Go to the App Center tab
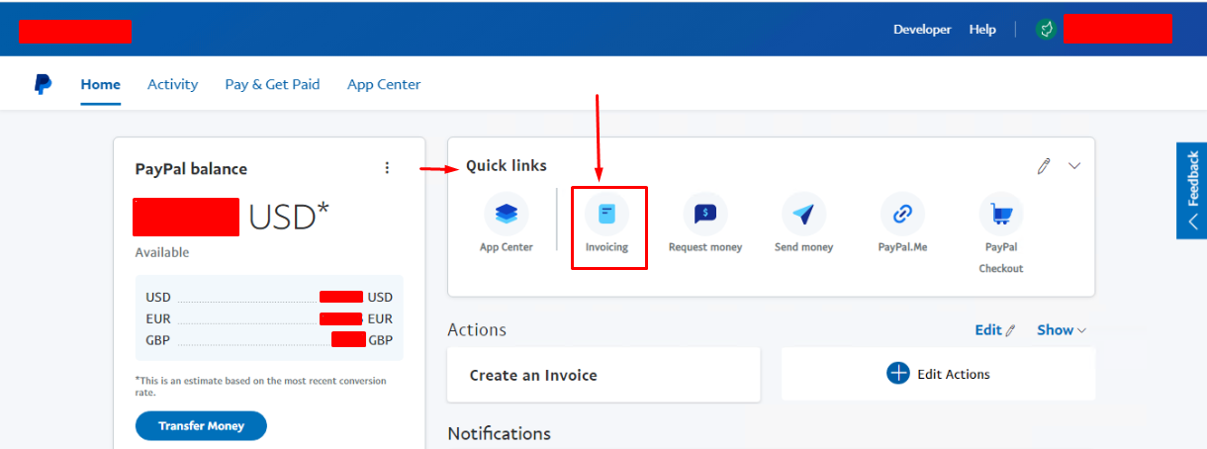The width and height of the screenshot is (1207, 449). tap(384, 84)
